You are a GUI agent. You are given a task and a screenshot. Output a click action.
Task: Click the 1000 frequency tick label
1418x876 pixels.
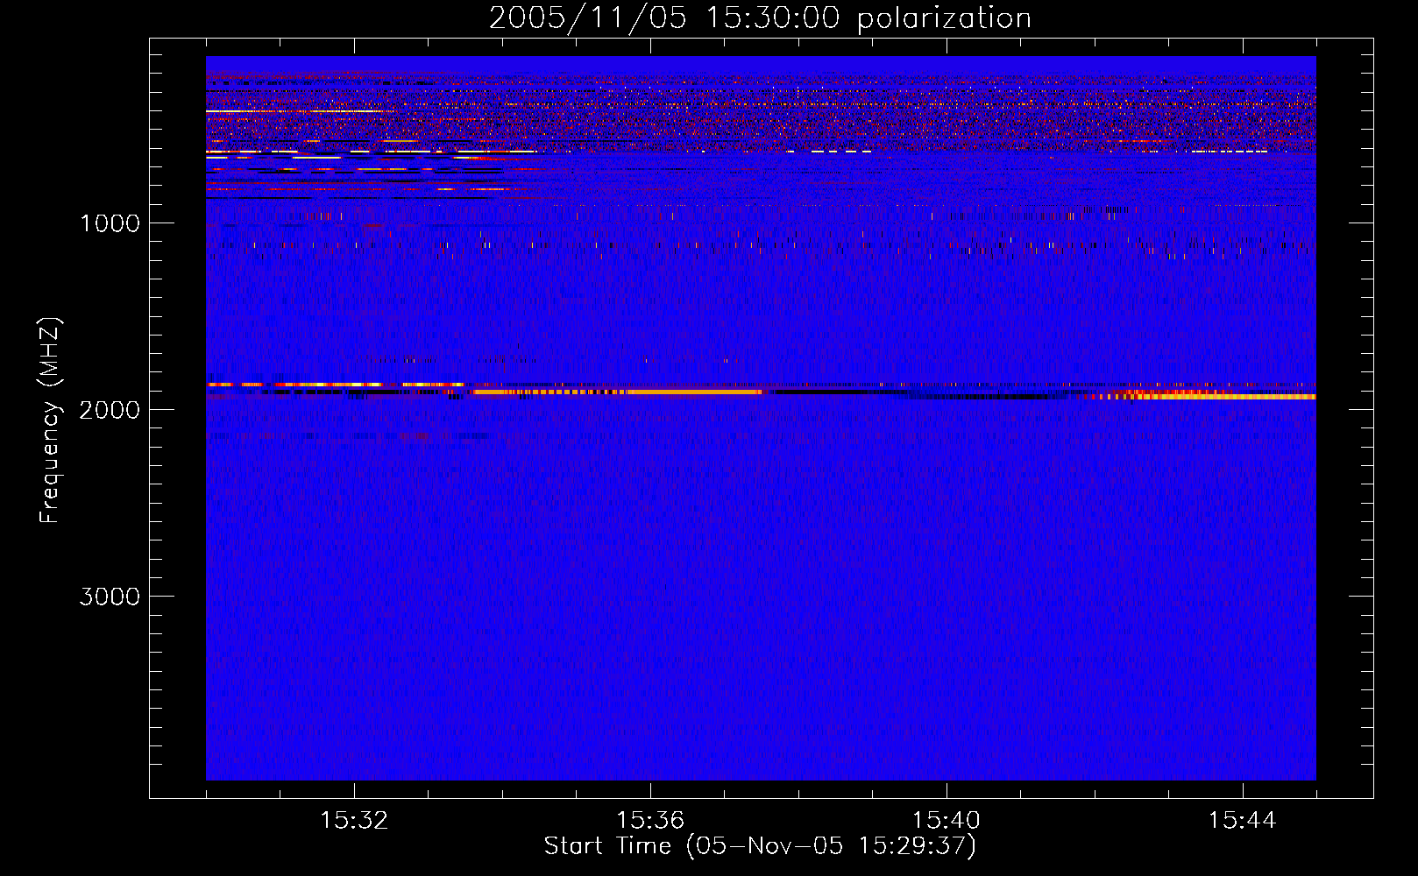tap(110, 223)
